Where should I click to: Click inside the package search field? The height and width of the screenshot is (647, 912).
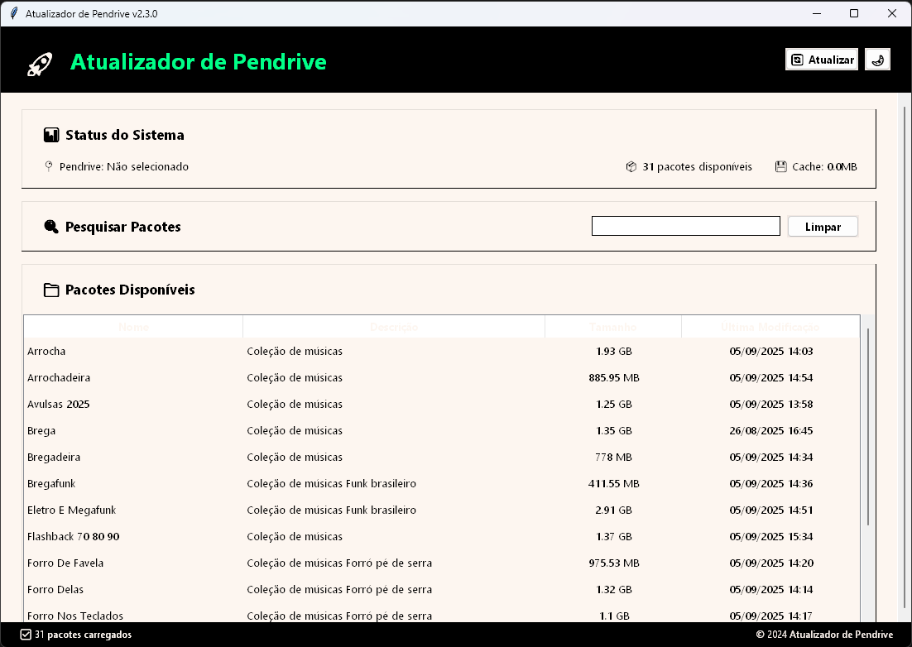[685, 225]
